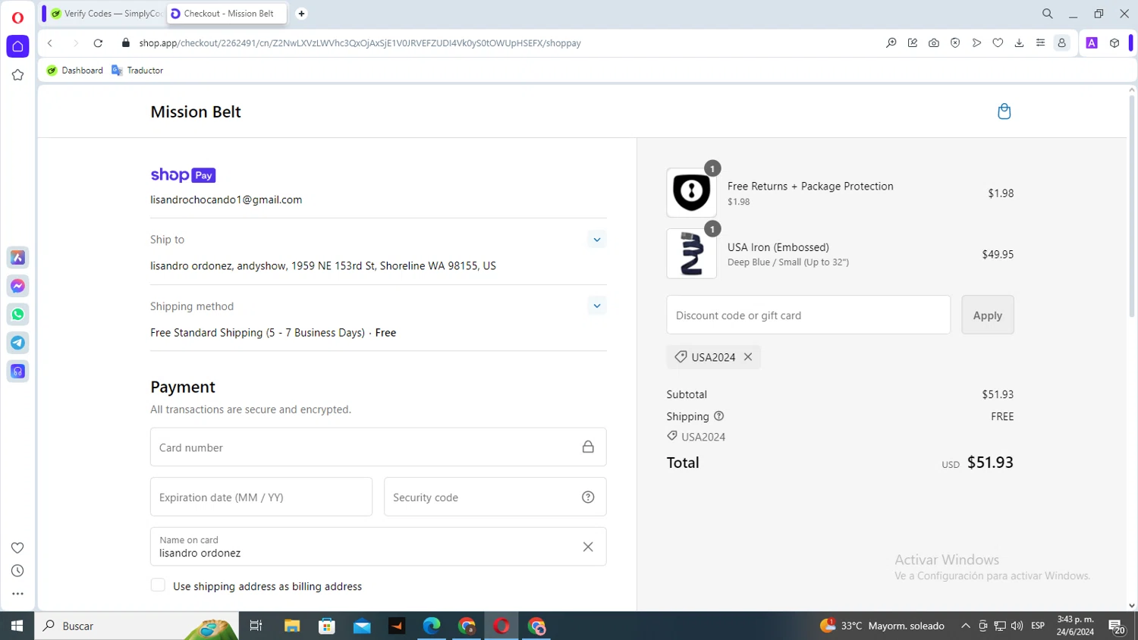The image size is (1138, 640).
Task: Click the Discount code or gift card field
Action: coord(808,315)
